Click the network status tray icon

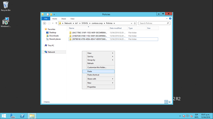tap(188, 116)
